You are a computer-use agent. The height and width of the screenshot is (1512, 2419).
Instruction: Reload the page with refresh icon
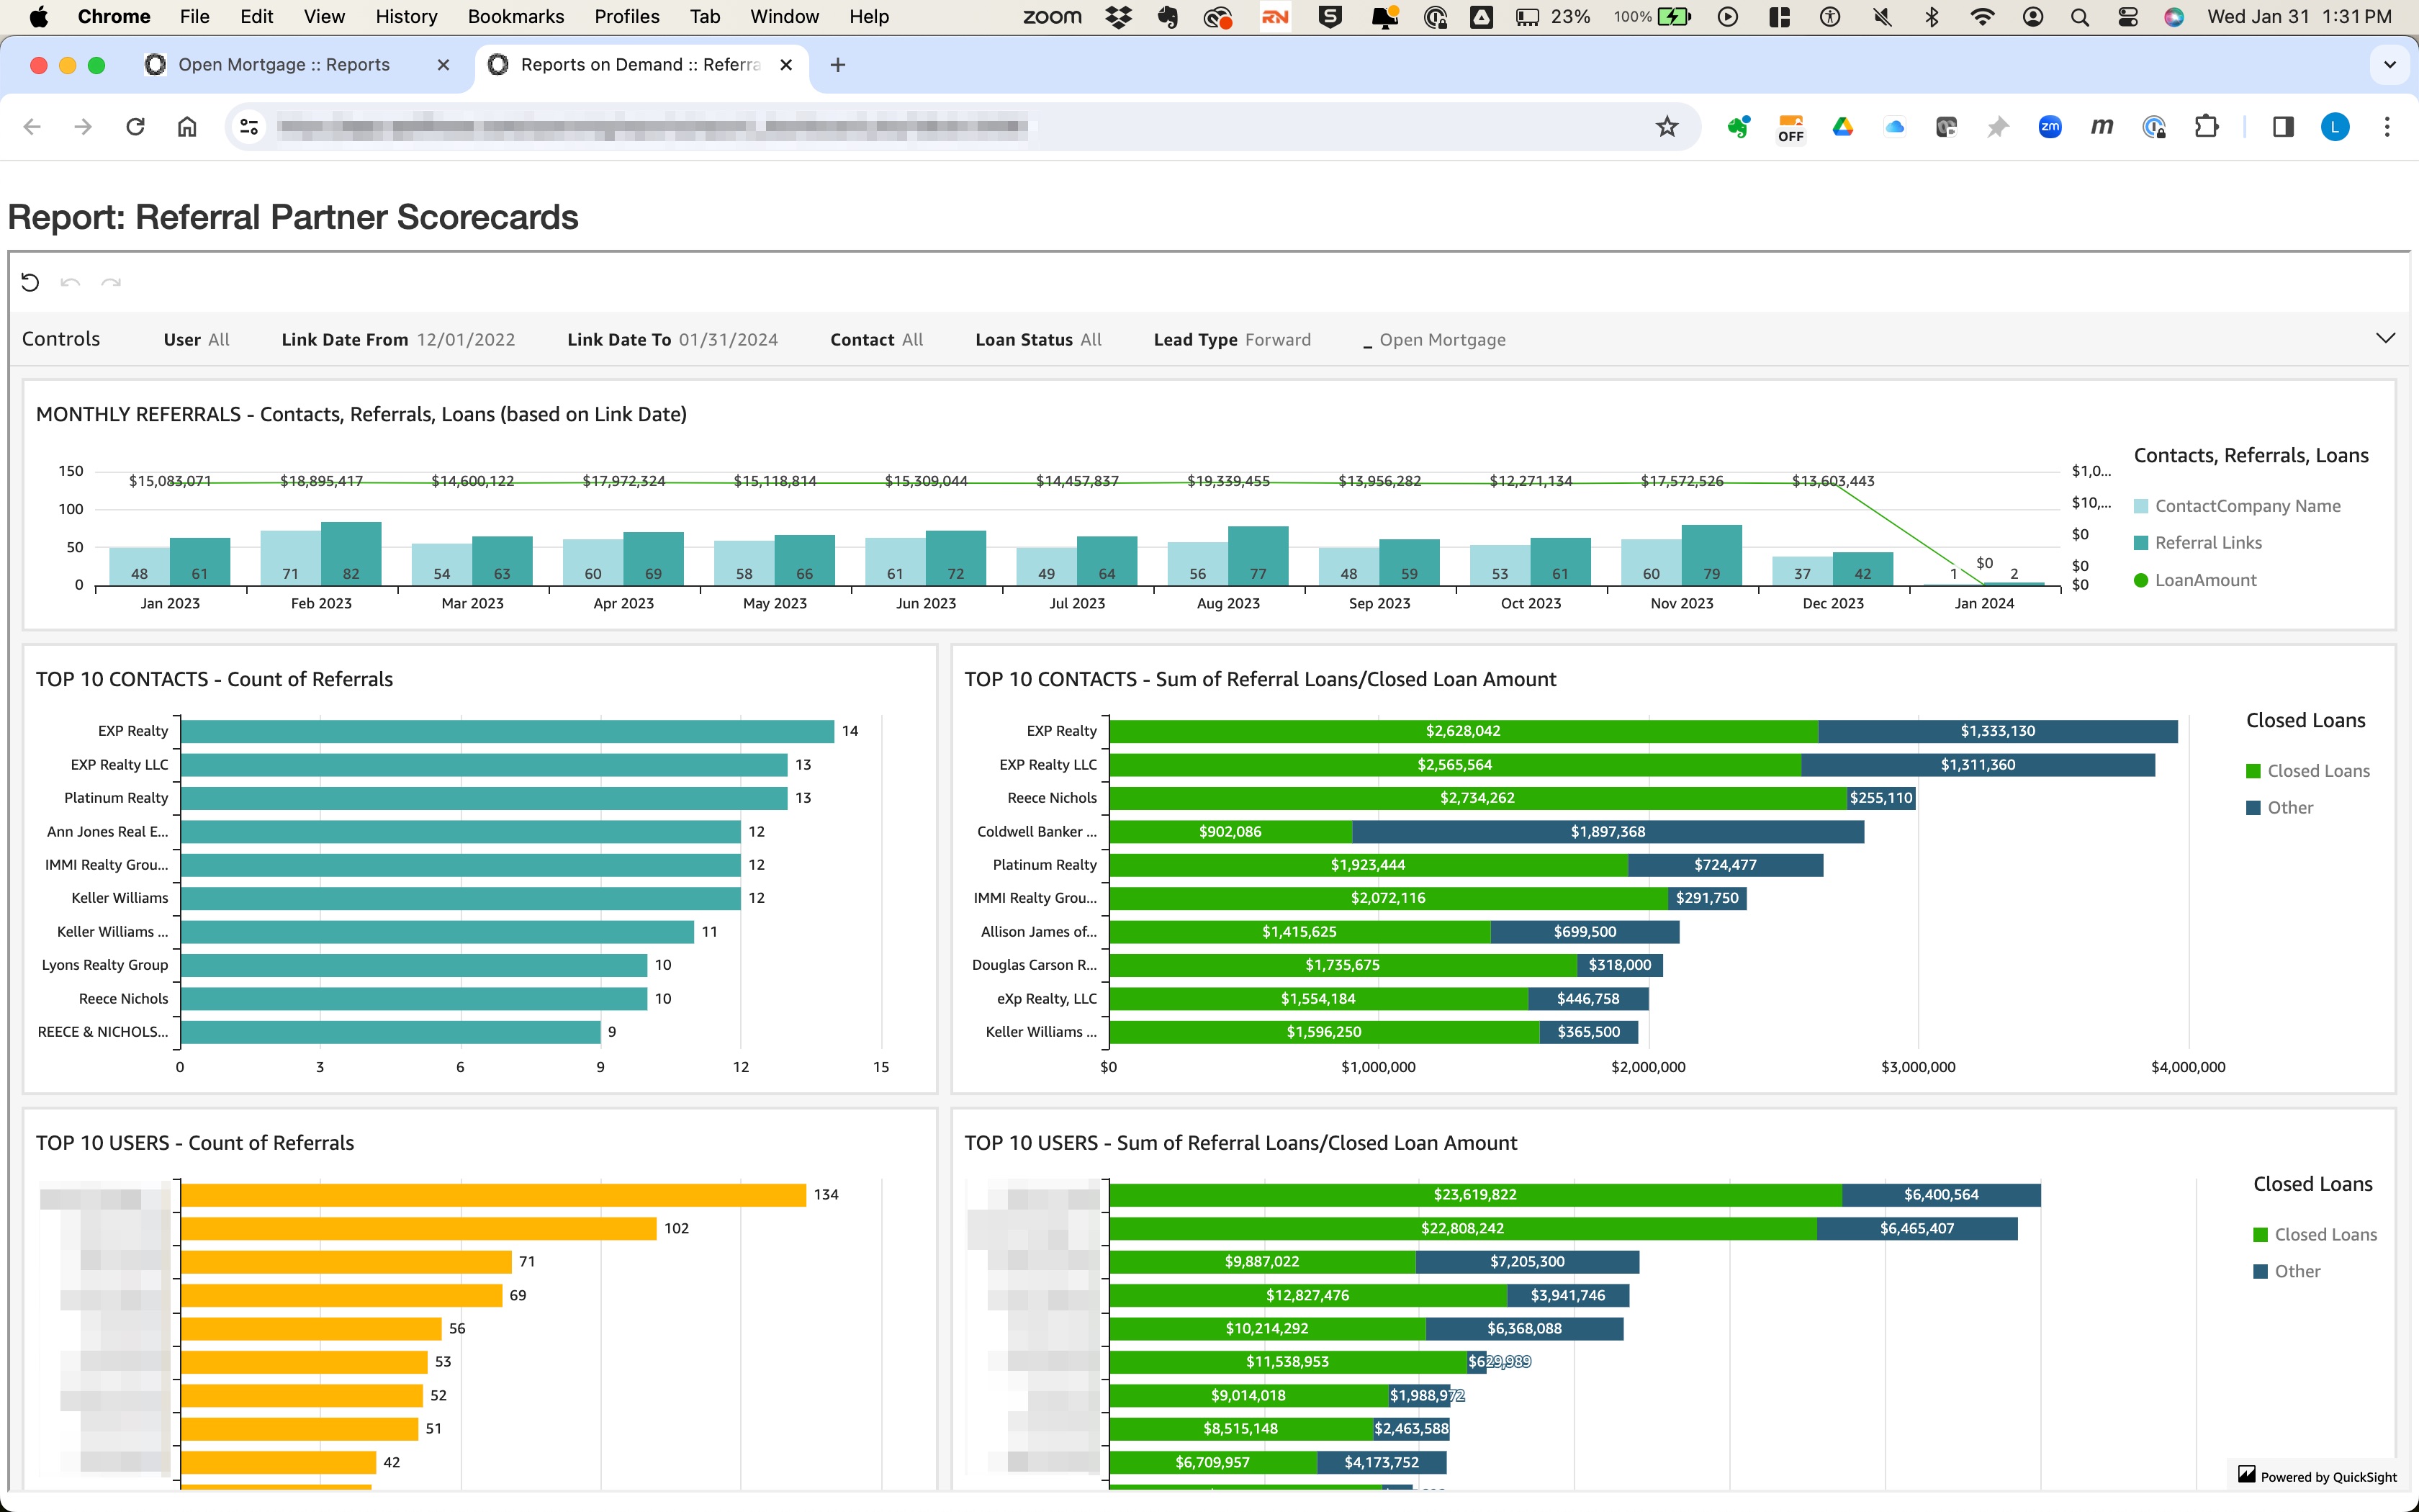(x=135, y=127)
